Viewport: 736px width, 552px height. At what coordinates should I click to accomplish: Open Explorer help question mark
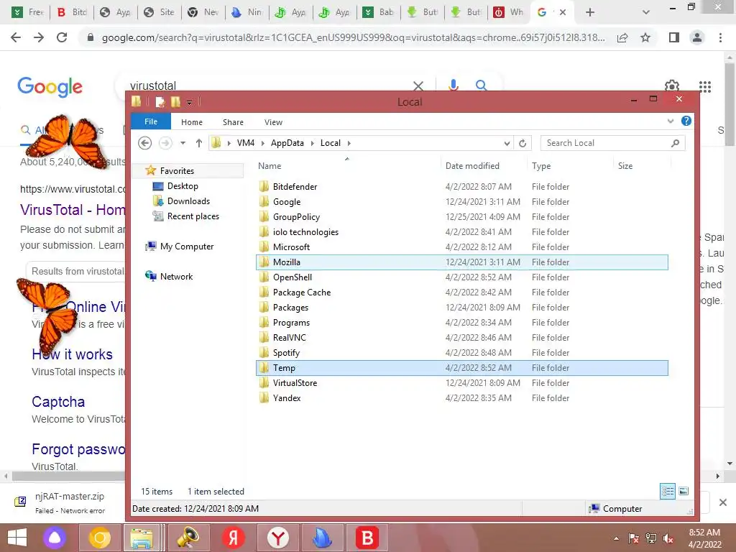[686, 121]
